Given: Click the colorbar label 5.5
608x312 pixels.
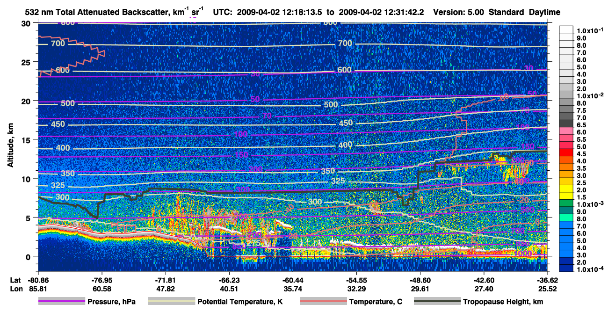Looking at the screenshot, I should click(581, 139).
